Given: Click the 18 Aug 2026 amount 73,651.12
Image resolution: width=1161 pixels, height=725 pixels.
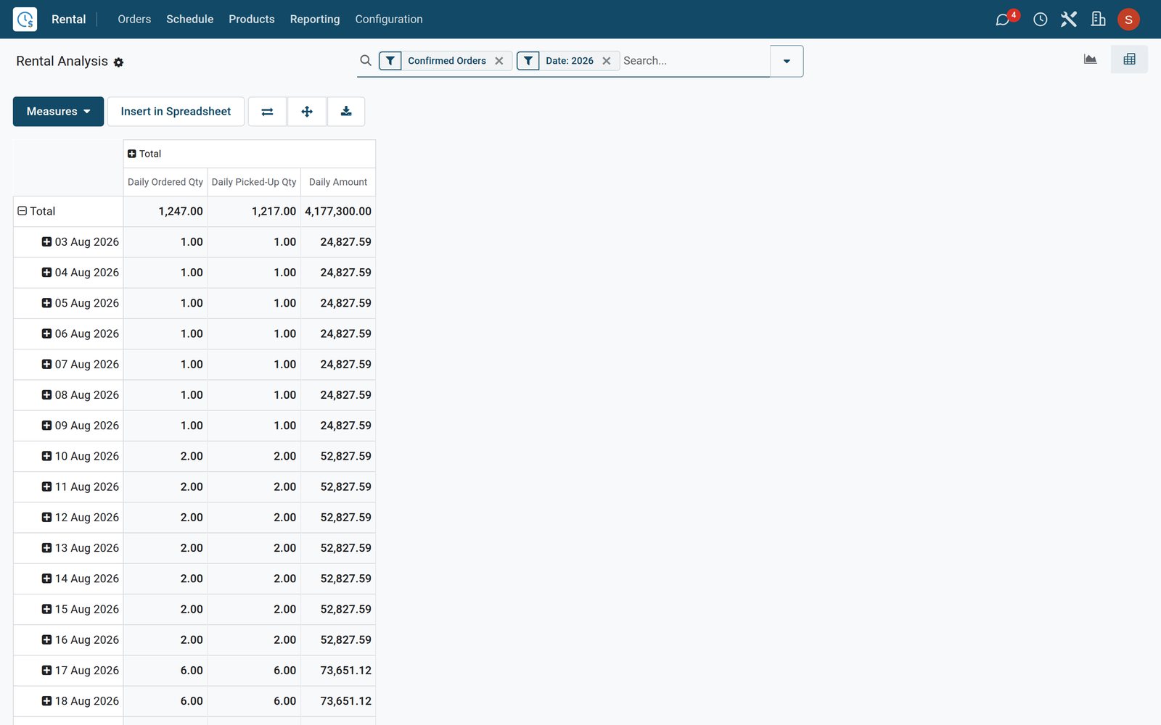Looking at the screenshot, I should 338,701.
